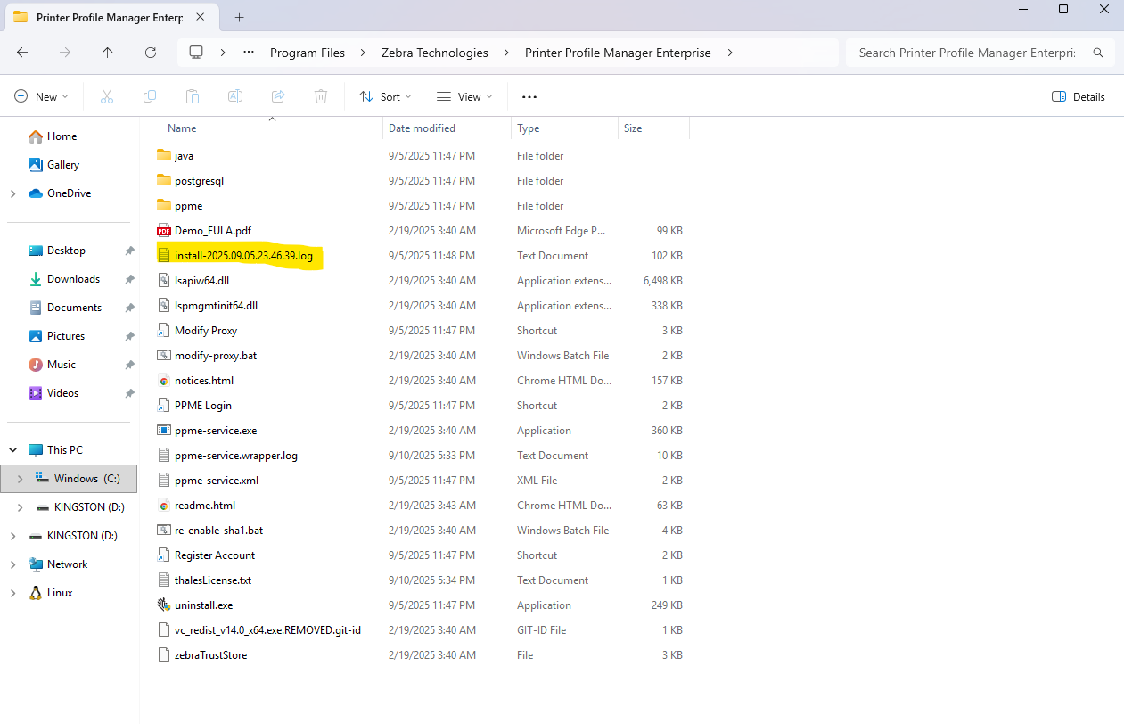
Task: Click the search magnifier icon
Action: coord(1098,53)
